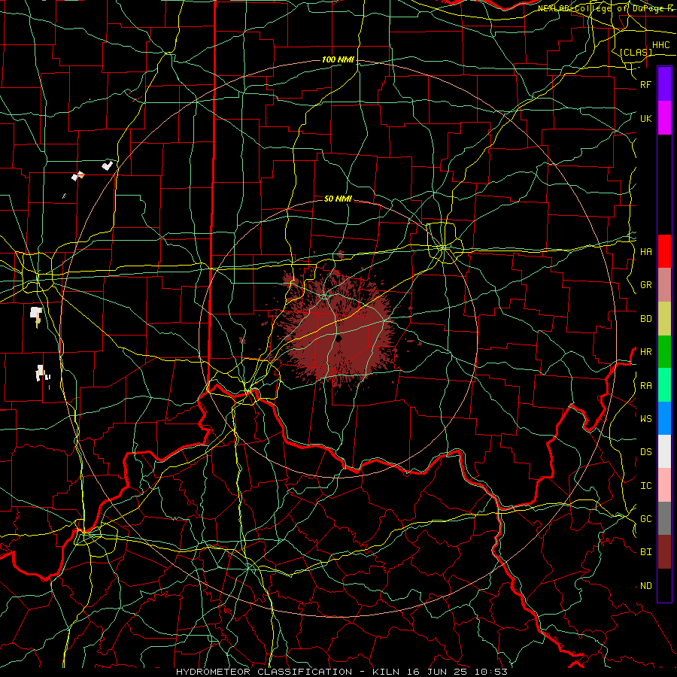The width and height of the screenshot is (677, 677).
Task: Click the BD legend label
Action: (645, 319)
